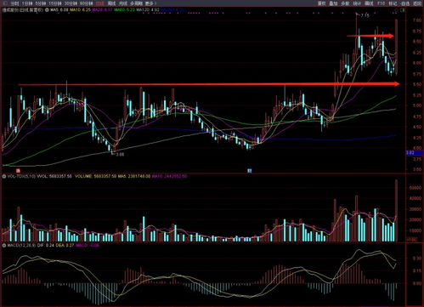
Task: Switch to the 15分钟 period tab
Action: (x=54, y=3)
